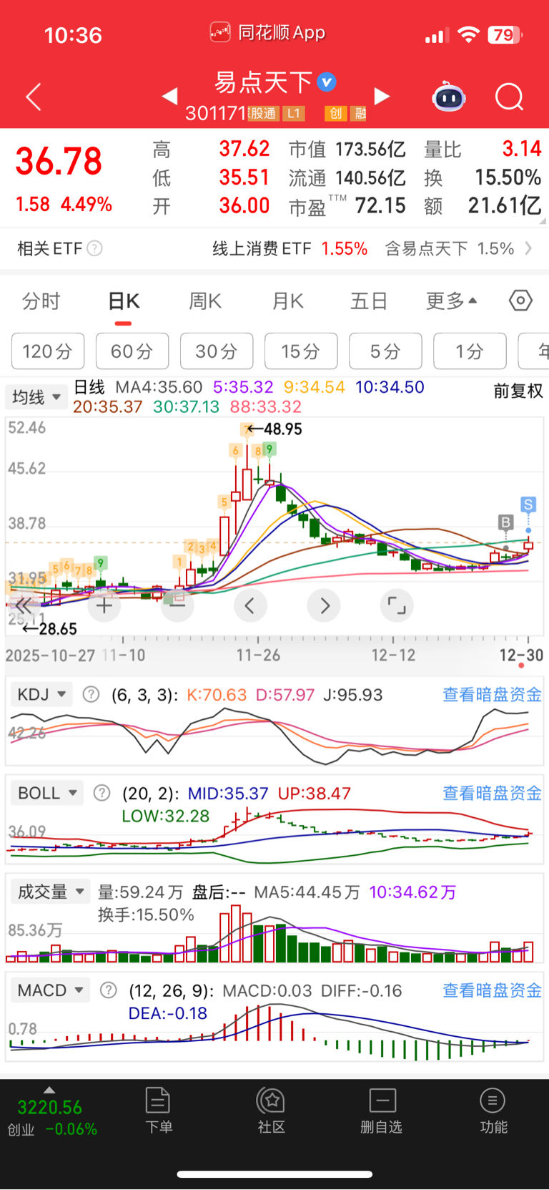Open 下单 order icon in bottom bar

158,1111
